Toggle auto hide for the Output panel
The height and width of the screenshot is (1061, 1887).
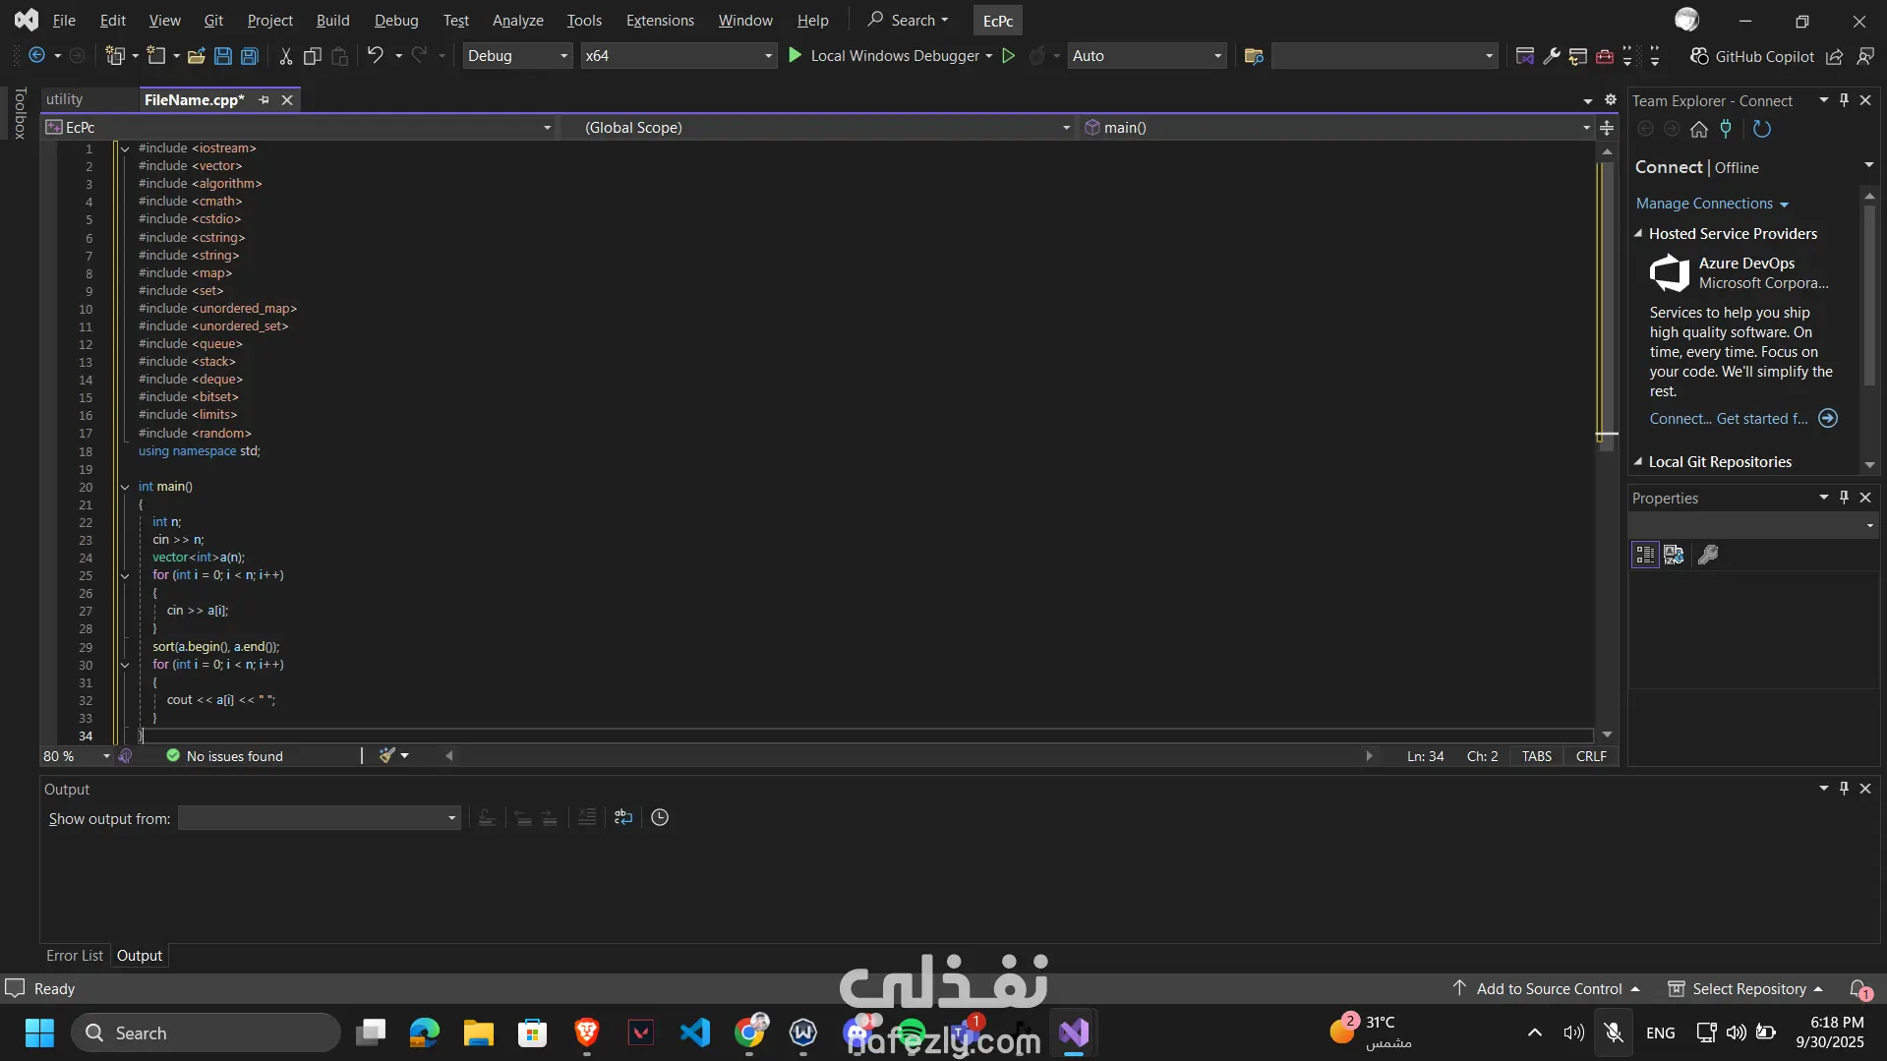coord(1845,789)
